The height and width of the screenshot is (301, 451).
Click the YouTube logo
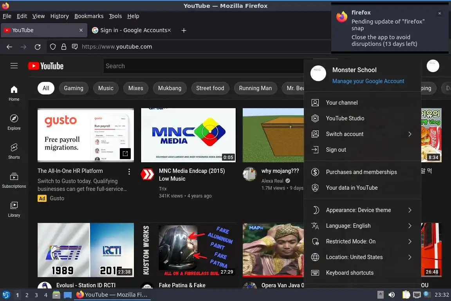[46, 66]
